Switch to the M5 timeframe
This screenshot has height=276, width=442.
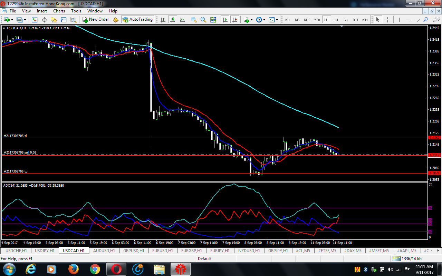tap(297, 20)
